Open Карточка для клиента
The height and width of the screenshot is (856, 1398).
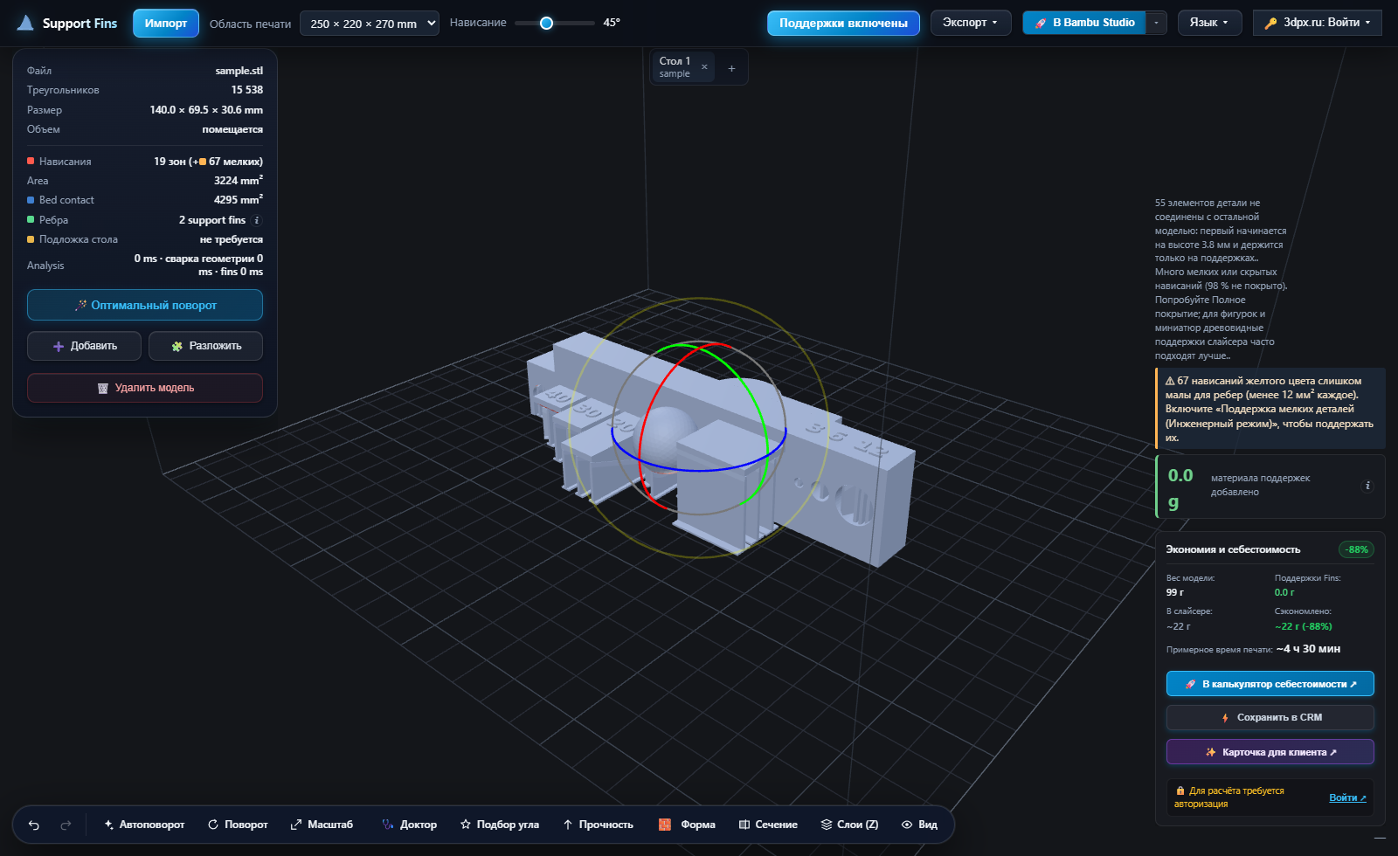tap(1270, 752)
